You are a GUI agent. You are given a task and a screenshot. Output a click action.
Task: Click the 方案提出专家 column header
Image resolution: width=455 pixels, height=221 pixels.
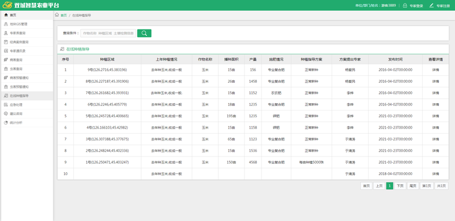click(x=350, y=59)
